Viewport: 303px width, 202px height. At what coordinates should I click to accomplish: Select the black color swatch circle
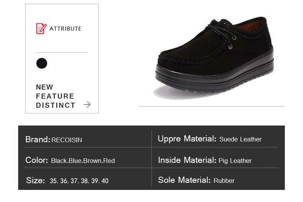click(x=42, y=63)
